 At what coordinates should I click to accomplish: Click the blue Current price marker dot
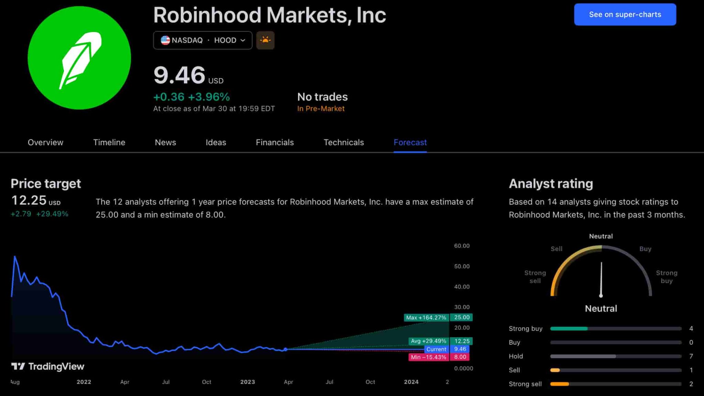[x=285, y=350]
